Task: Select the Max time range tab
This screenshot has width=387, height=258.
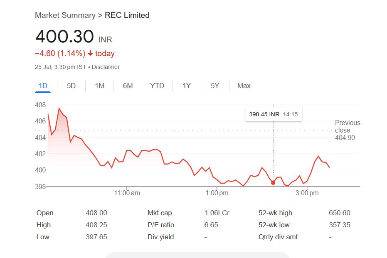Action: (x=244, y=86)
